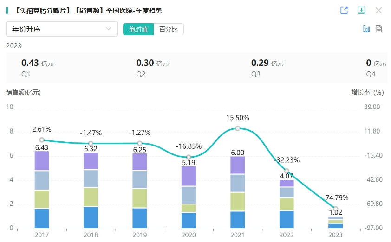Click the 2021 growth rate point at 15.50%
Image resolution: width=391 pixels, height=242 pixels.
[238, 128]
